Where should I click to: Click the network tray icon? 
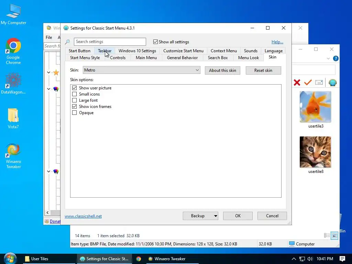302,259
